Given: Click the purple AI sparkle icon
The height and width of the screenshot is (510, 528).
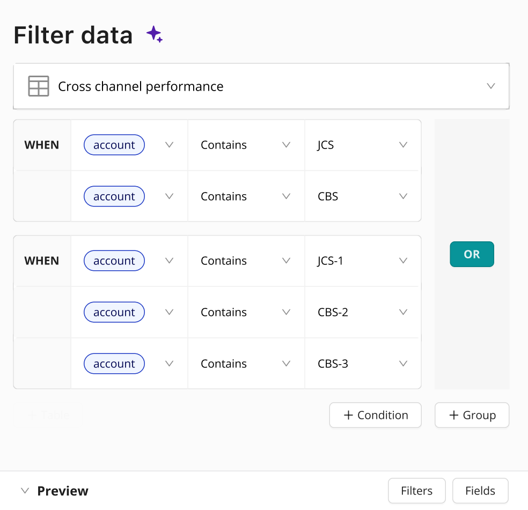Looking at the screenshot, I should tap(155, 35).
